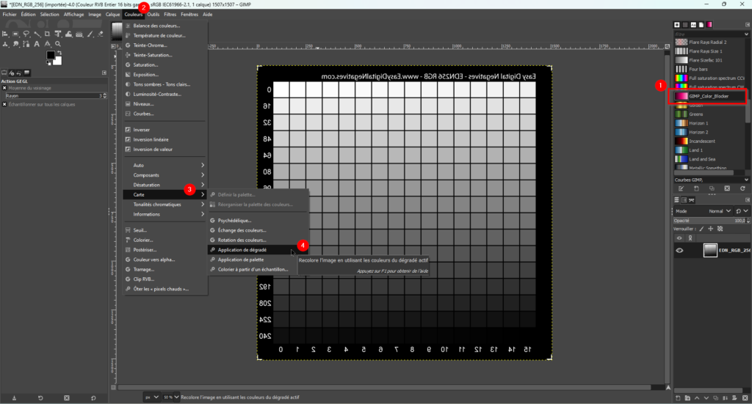The width and height of the screenshot is (752, 404).
Task: Reset colors to default black and white
Action: [48, 63]
